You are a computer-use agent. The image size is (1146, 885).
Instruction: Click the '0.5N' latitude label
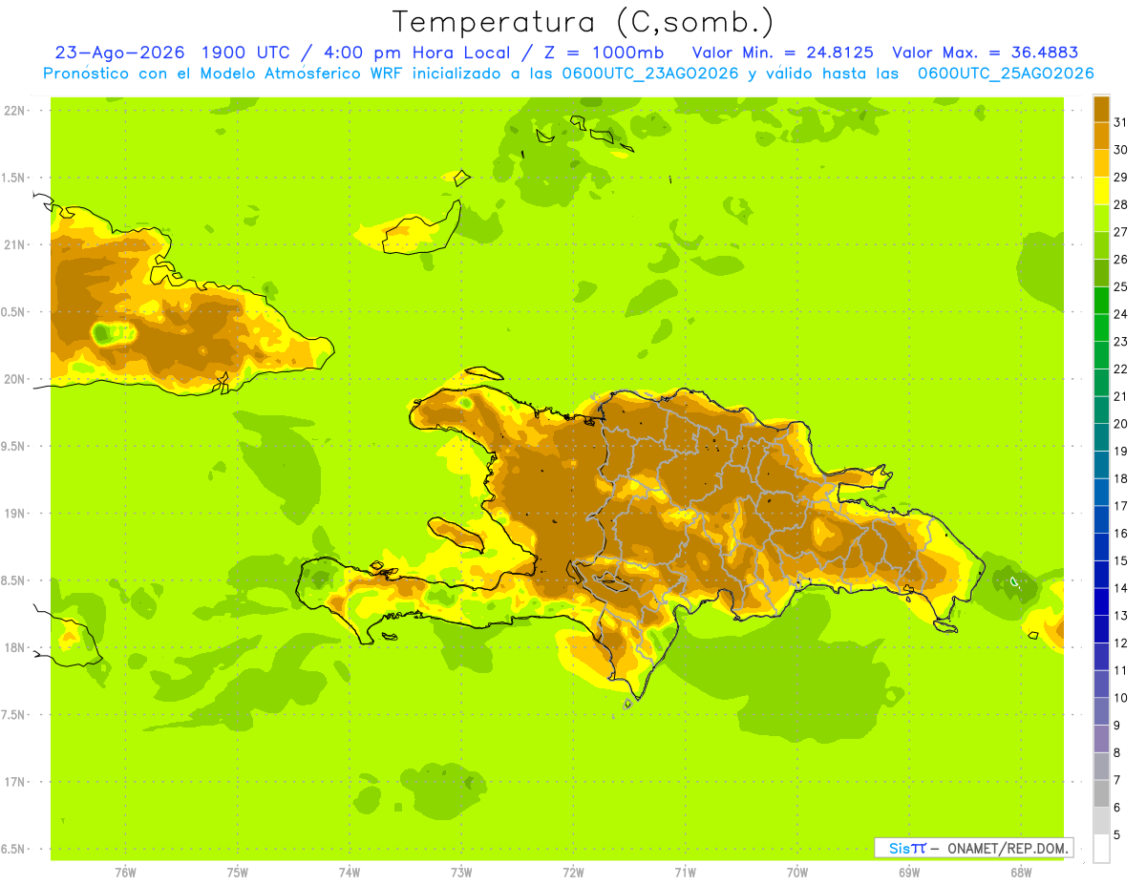12,312
